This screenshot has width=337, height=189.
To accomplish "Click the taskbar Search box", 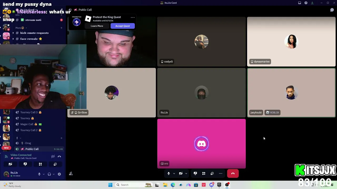I will (x=134, y=185).
